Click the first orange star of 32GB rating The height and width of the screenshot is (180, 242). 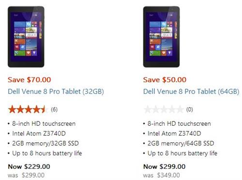[12, 109]
